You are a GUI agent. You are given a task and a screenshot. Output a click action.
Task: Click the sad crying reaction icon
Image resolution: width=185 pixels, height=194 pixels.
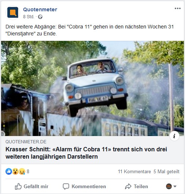pos(22,171)
